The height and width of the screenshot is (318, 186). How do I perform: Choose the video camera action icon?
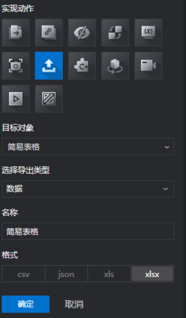point(148,66)
